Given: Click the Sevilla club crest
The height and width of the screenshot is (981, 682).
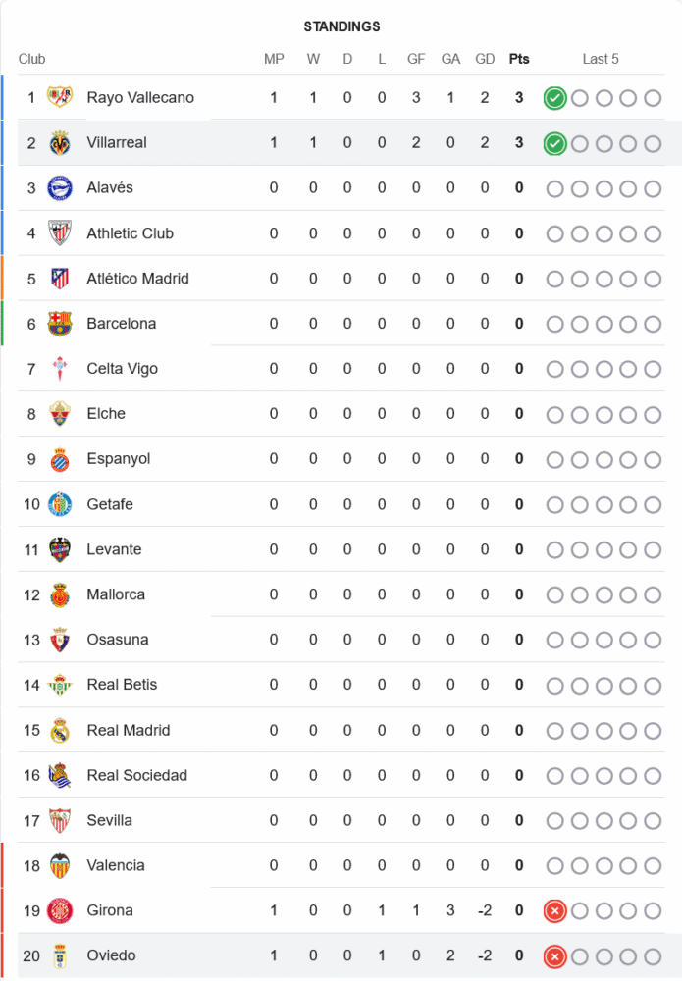Looking at the screenshot, I should click(60, 820).
